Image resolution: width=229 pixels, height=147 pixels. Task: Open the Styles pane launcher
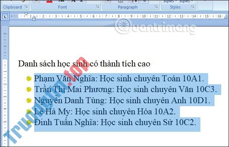[x=193, y=7]
